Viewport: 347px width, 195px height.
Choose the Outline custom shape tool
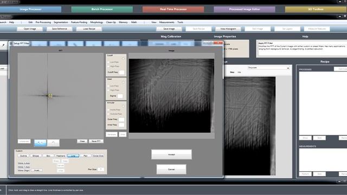[x=23, y=156]
